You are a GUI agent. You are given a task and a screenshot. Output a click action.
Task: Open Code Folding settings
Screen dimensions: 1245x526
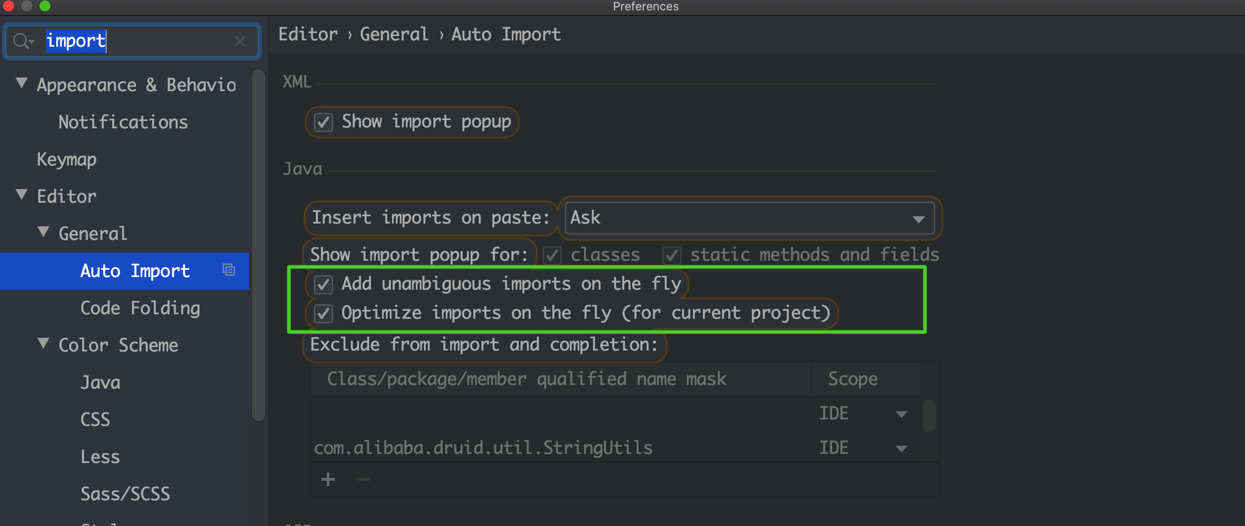coord(140,308)
